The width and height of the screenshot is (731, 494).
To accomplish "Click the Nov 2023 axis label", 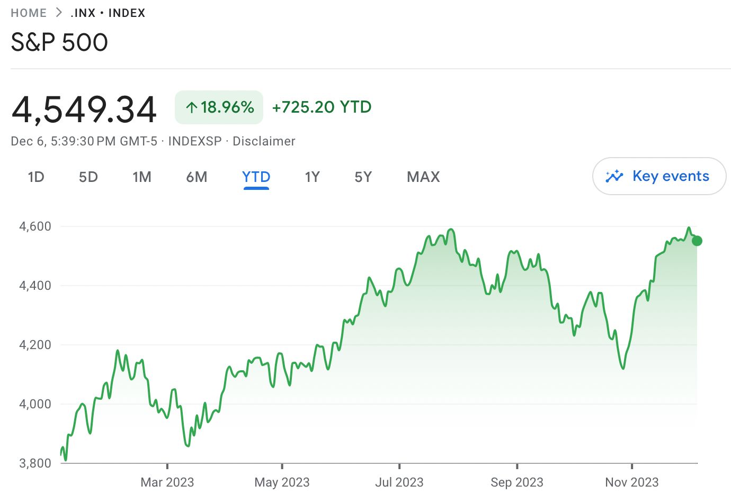I will tap(632, 482).
